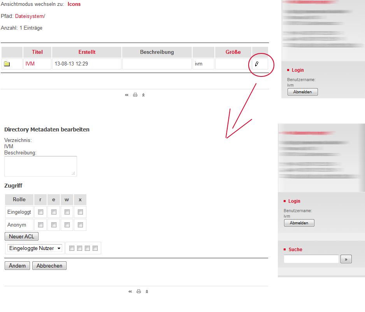This screenshot has height=312, width=365.
Task: Click the yellow folder icon beside IVM
Action: (7, 64)
